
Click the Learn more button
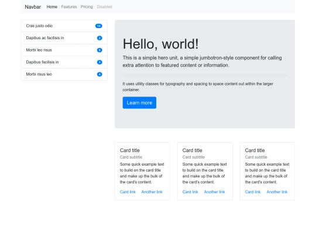pos(139,102)
